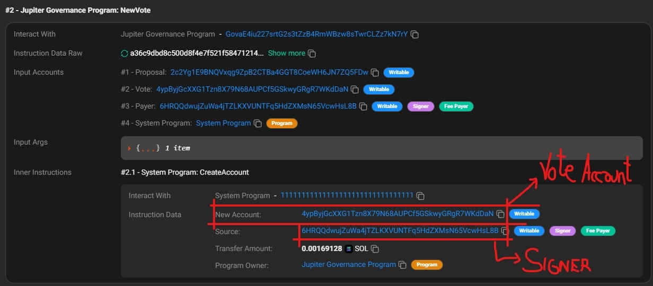The image size is (653, 286).
Task: Open #3 Payer account 6HRQQdwujZuWa4jTZLKXVUNT link
Action: pos(258,106)
